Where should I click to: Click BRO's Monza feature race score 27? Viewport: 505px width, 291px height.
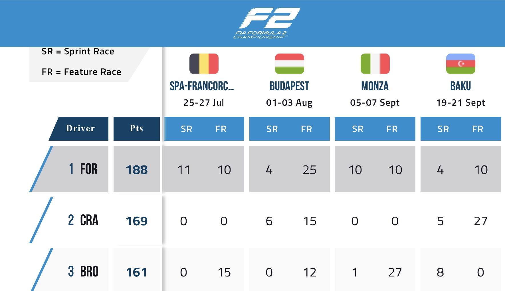point(395,272)
